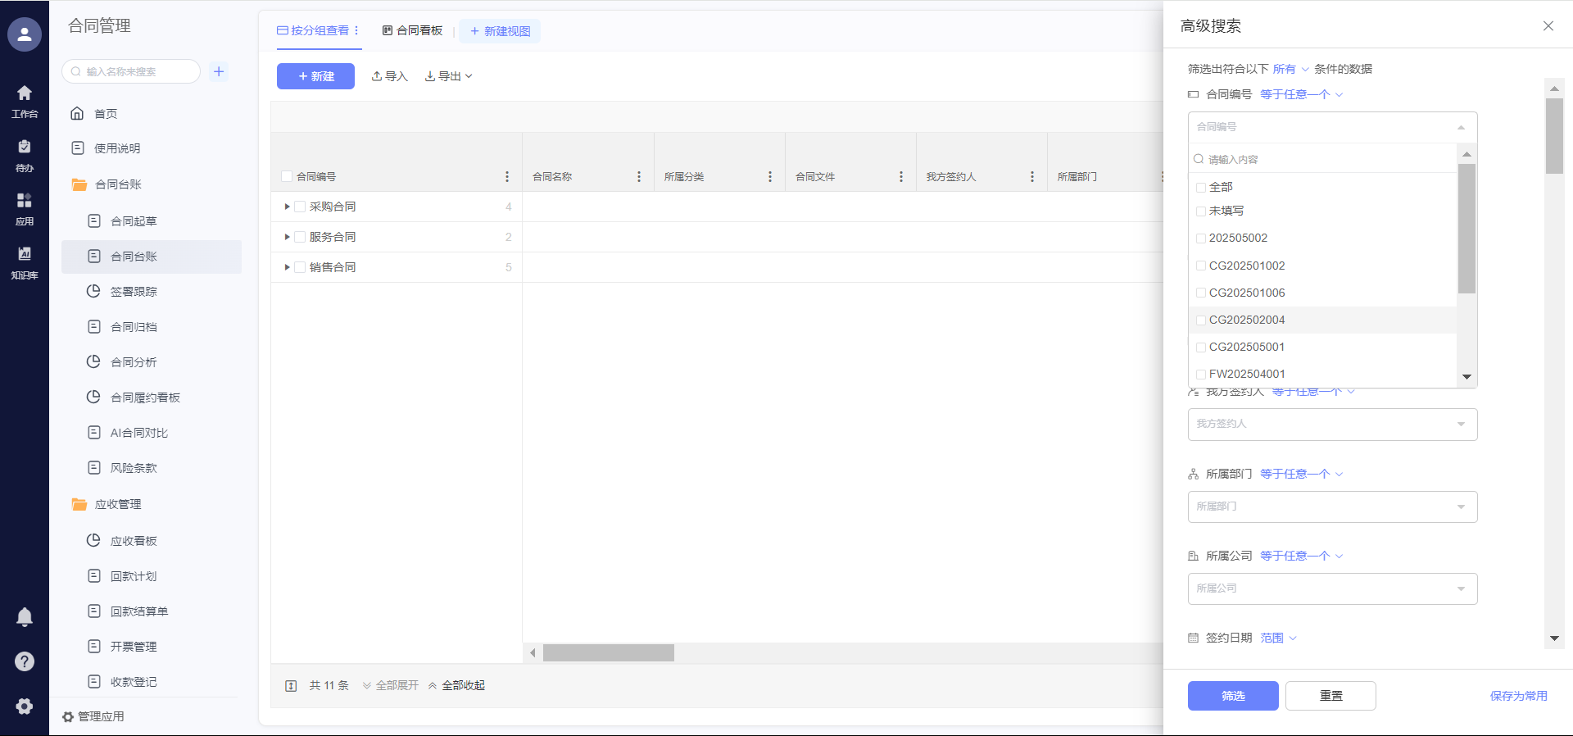The height and width of the screenshot is (736, 1573).
Task: Tick the 全部 checkbox in dropdown list
Action: point(1201,188)
